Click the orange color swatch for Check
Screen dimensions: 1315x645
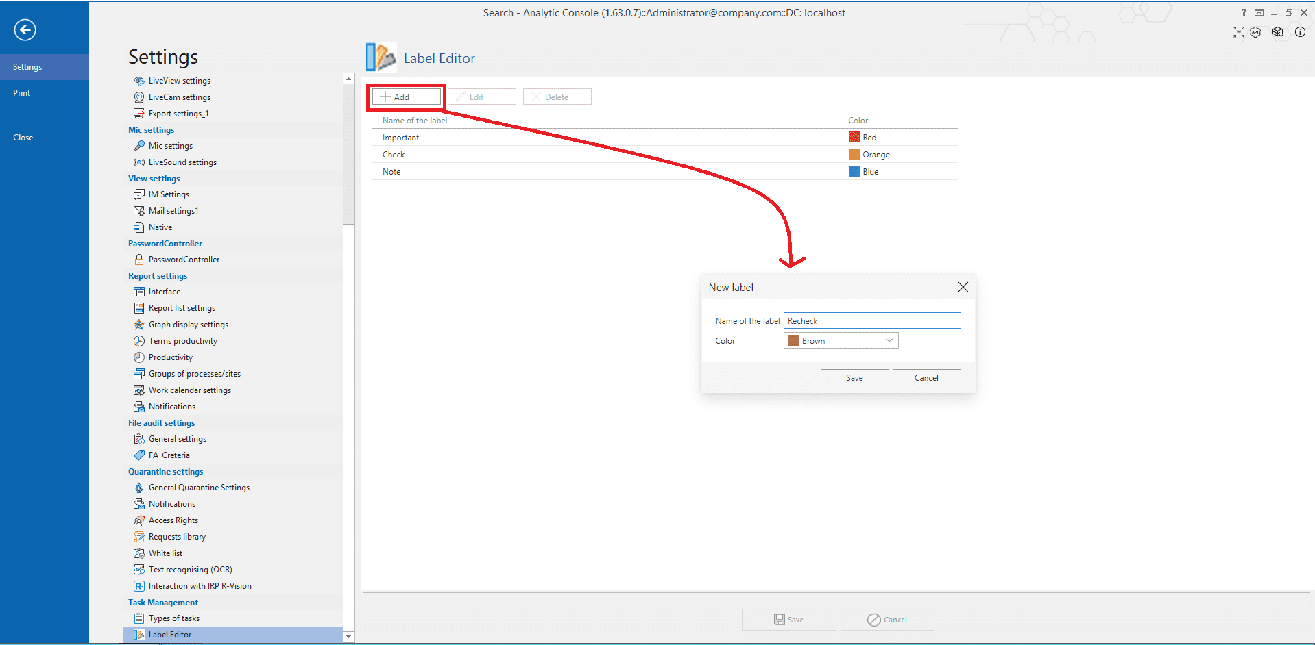854,154
